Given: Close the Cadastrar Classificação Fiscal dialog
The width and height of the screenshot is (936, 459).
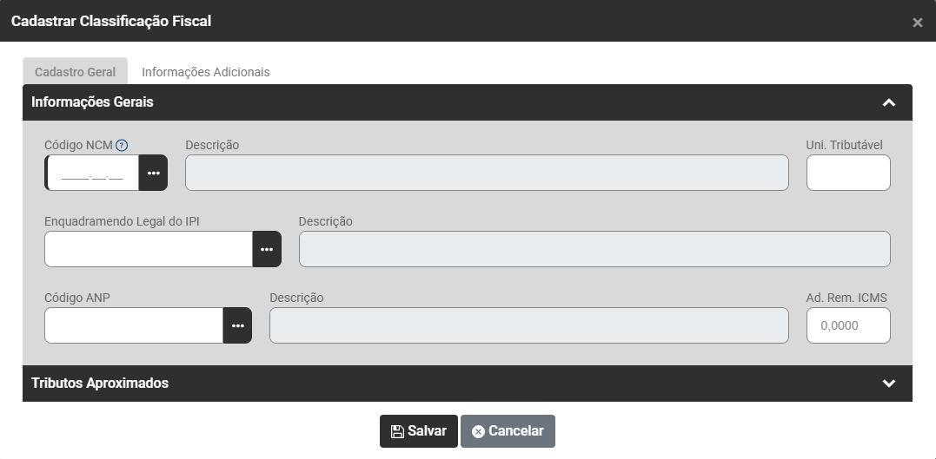Looking at the screenshot, I should coord(917,22).
